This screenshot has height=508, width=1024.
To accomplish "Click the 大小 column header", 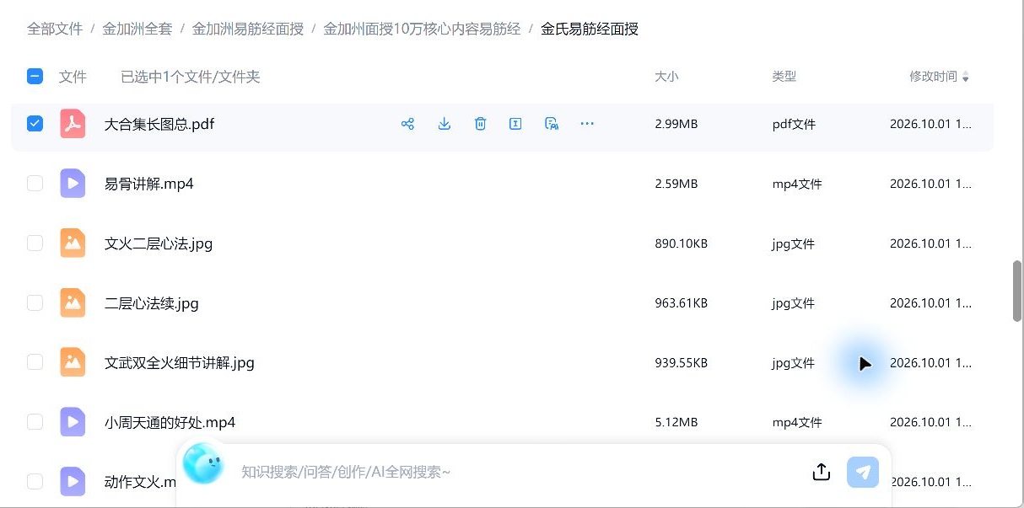I will (x=666, y=77).
